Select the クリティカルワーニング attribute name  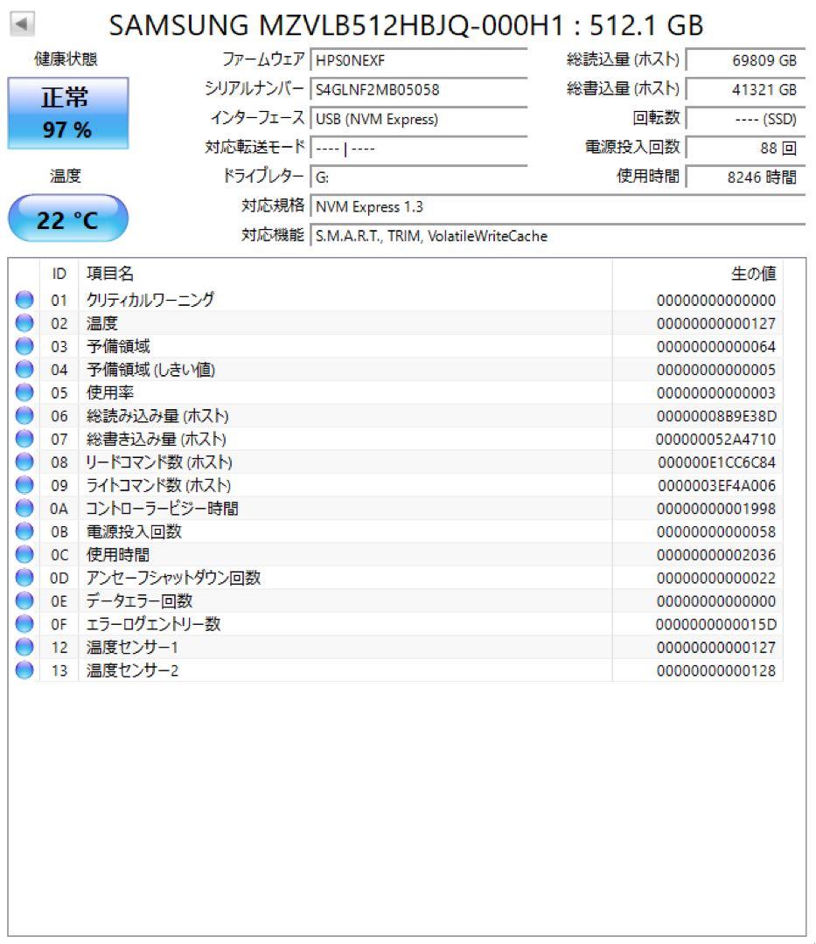pos(150,300)
